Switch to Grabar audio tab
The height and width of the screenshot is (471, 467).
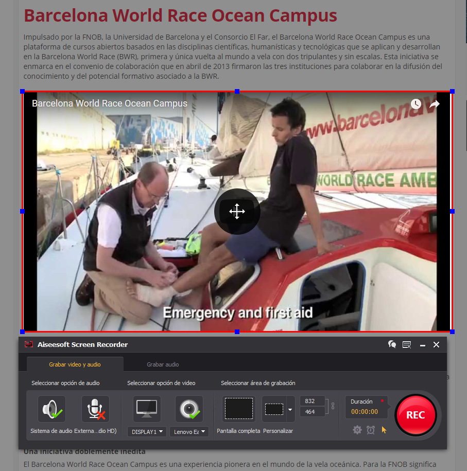click(x=163, y=364)
